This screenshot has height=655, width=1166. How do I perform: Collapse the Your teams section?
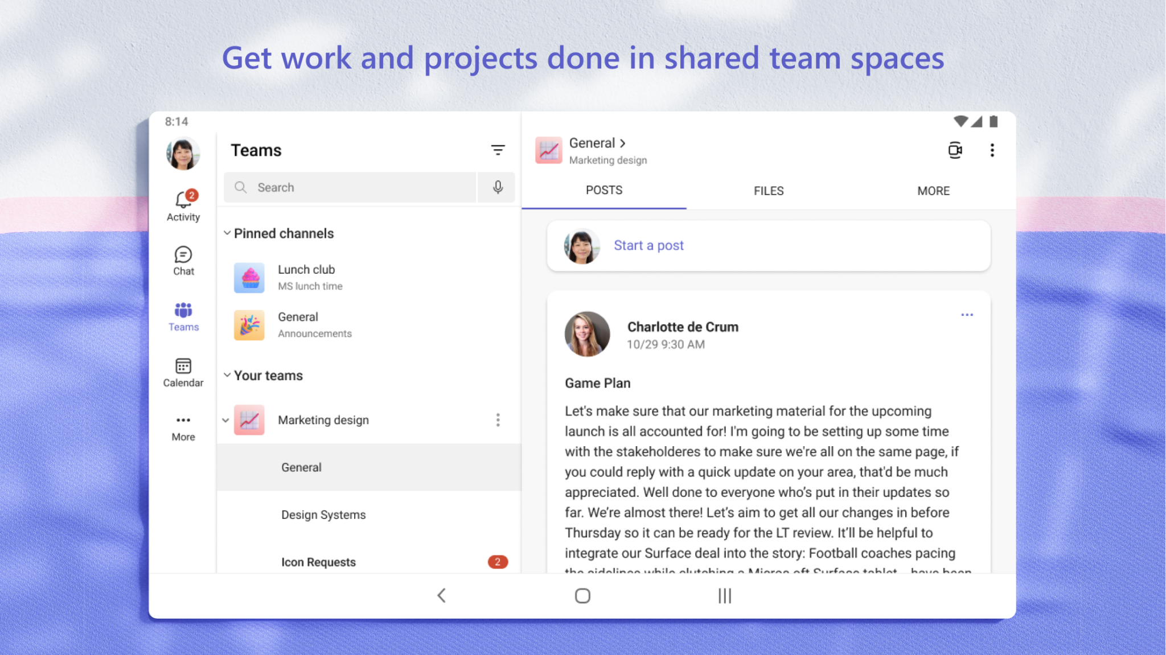point(226,375)
